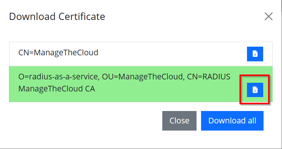Click the blue button next to CN=ManageTheCloud
Viewport: 282px width, 149px height.
[x=255, y=54]
